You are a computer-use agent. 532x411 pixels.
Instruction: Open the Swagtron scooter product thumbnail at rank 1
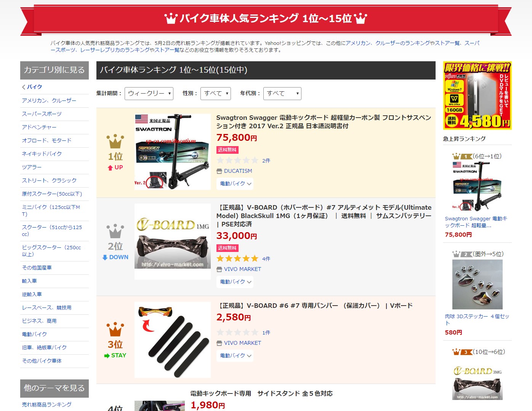click(173, 152)
